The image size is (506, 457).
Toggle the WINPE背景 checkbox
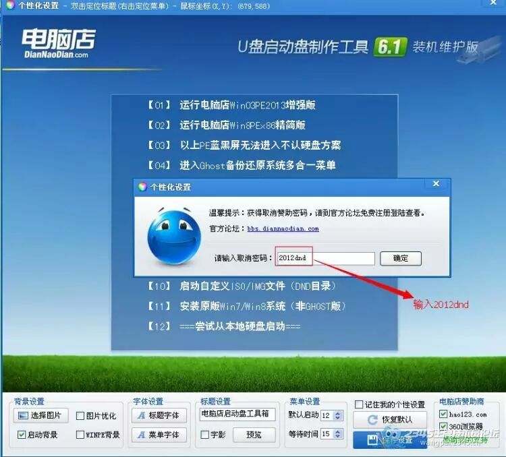coord(80,435)
